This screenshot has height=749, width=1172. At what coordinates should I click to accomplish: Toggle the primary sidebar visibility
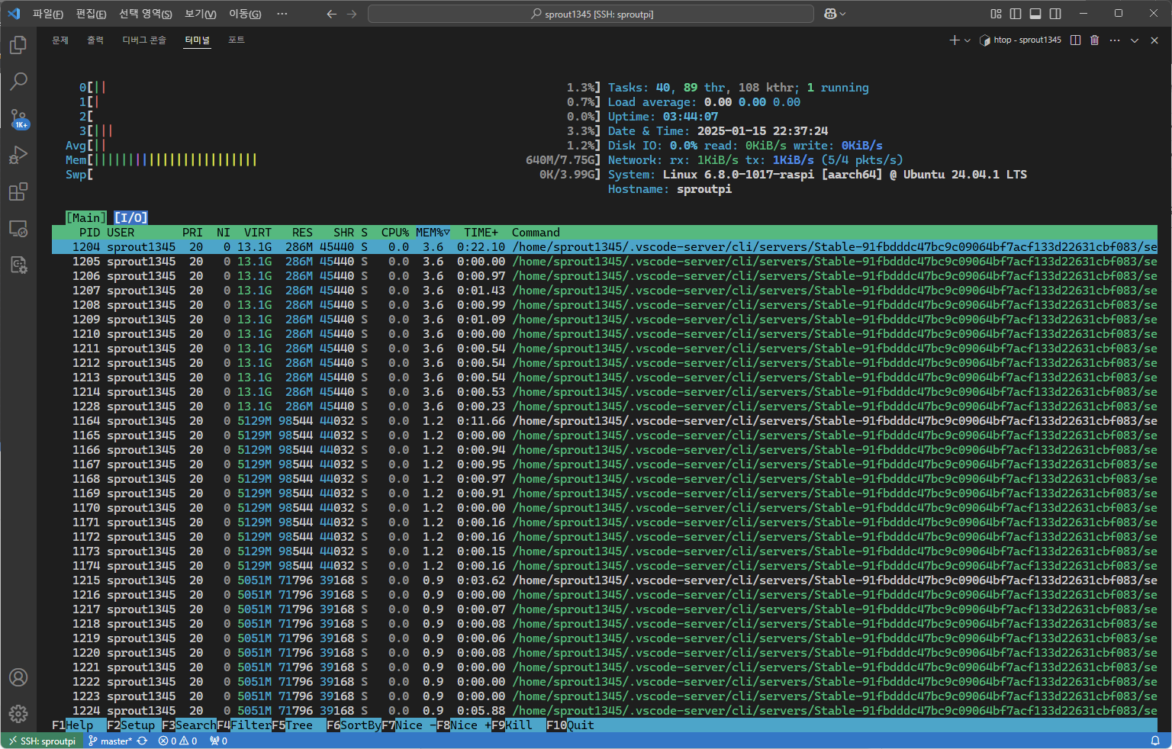pyautogui.click(x=1016, y=14)
